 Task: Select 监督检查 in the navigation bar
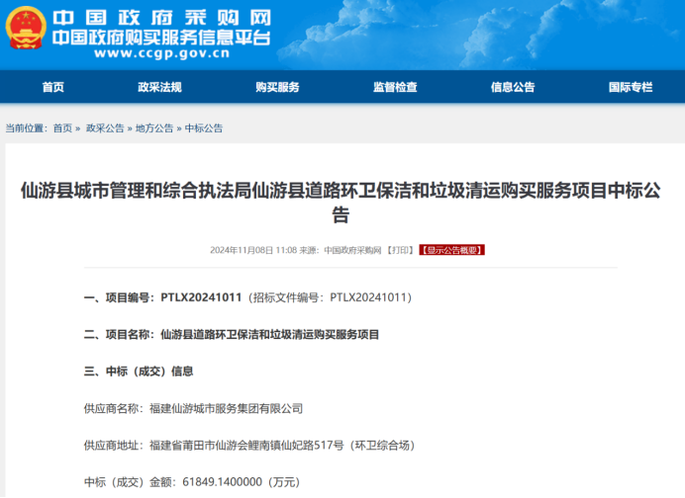pyautogui.click(x=395, y=87)
